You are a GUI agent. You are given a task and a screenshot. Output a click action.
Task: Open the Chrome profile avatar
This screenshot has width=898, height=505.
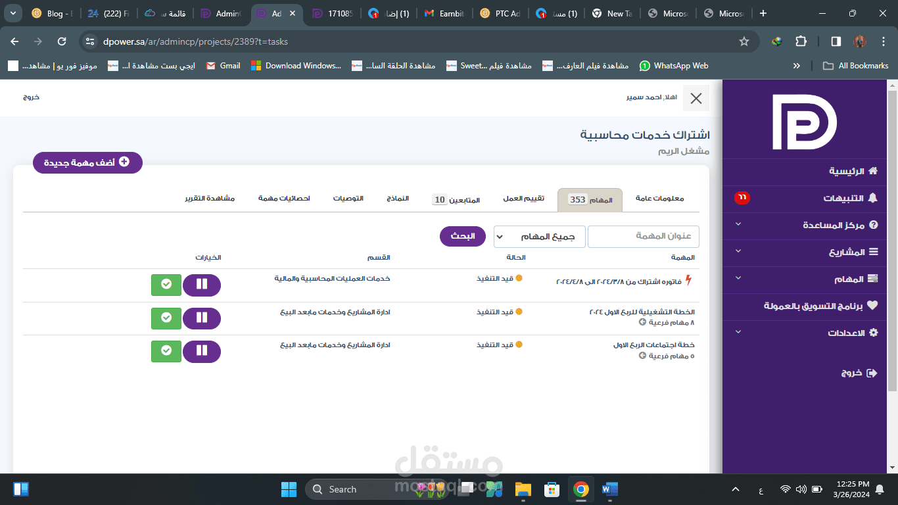(860, 41)
